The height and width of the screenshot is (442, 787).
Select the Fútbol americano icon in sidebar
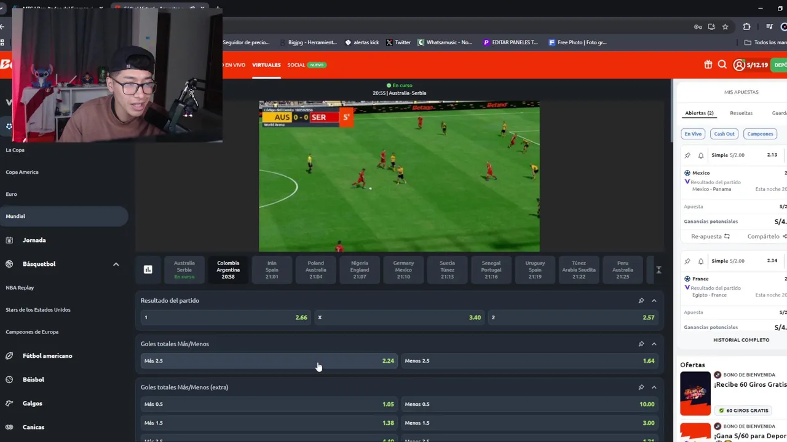coord(9,355)
